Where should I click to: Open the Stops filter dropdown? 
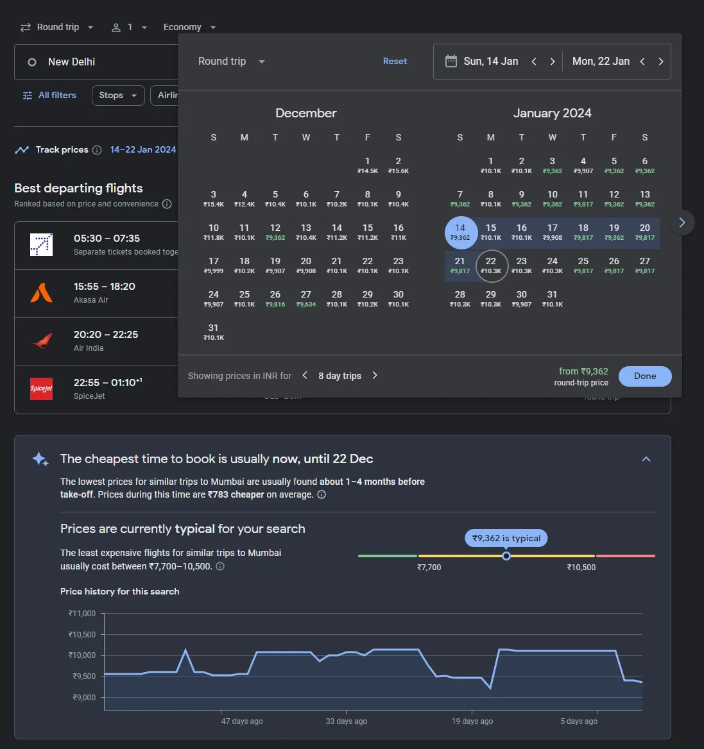118,96
